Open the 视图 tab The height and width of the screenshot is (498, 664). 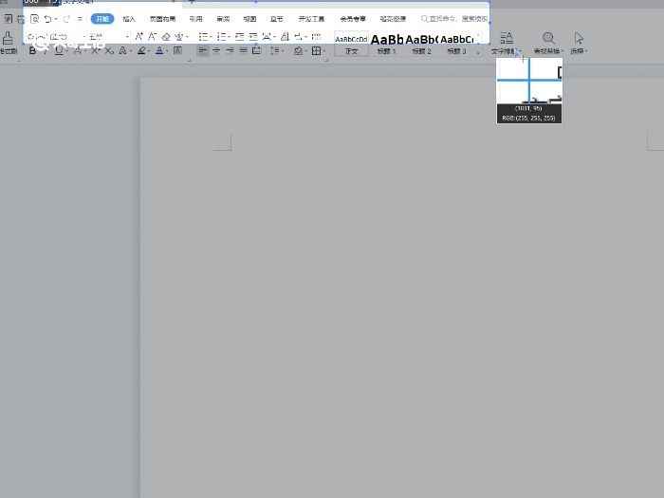249,19
